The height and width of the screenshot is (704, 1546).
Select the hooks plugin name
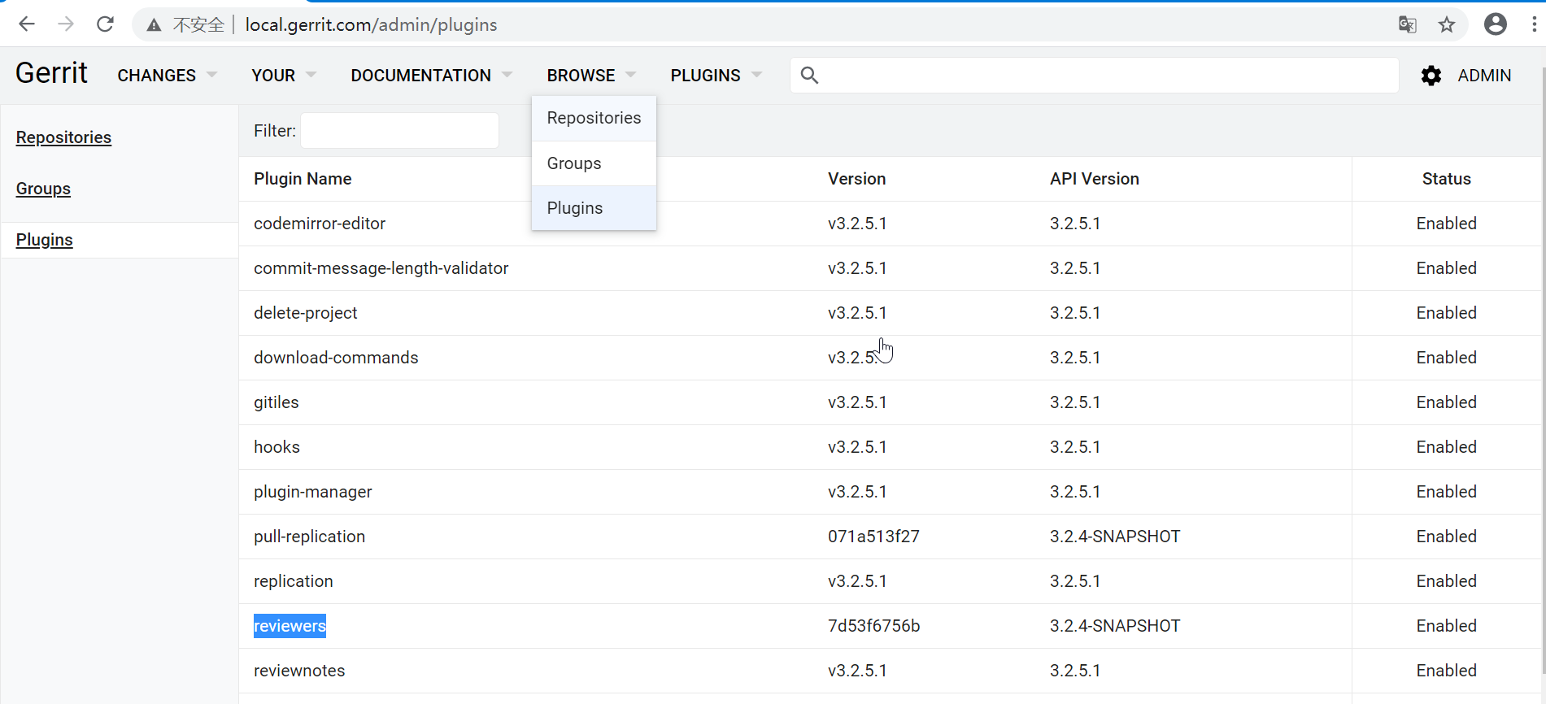click(277, 447)
